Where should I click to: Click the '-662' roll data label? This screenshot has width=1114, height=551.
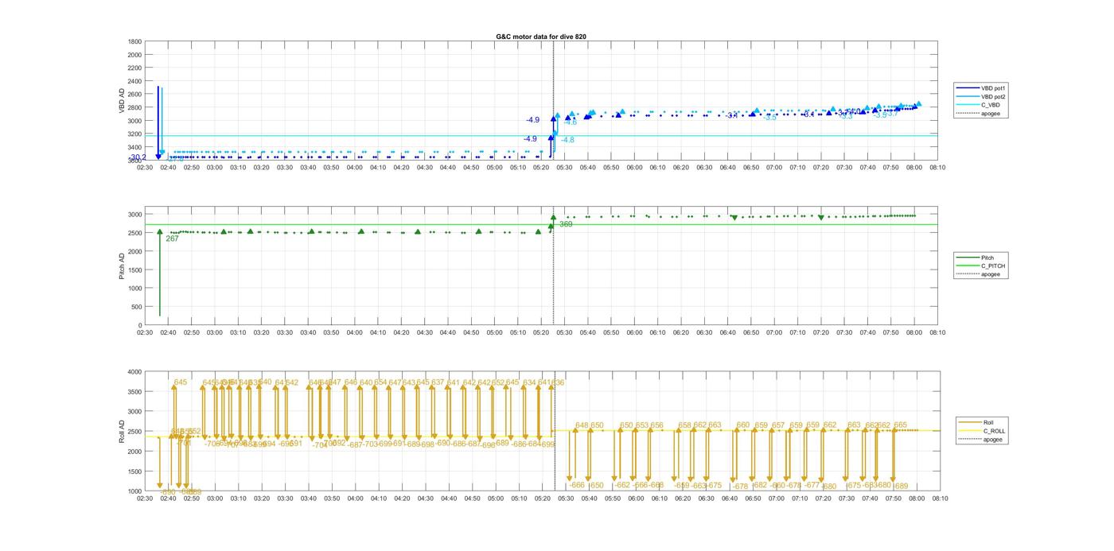(x=622, y=485)
